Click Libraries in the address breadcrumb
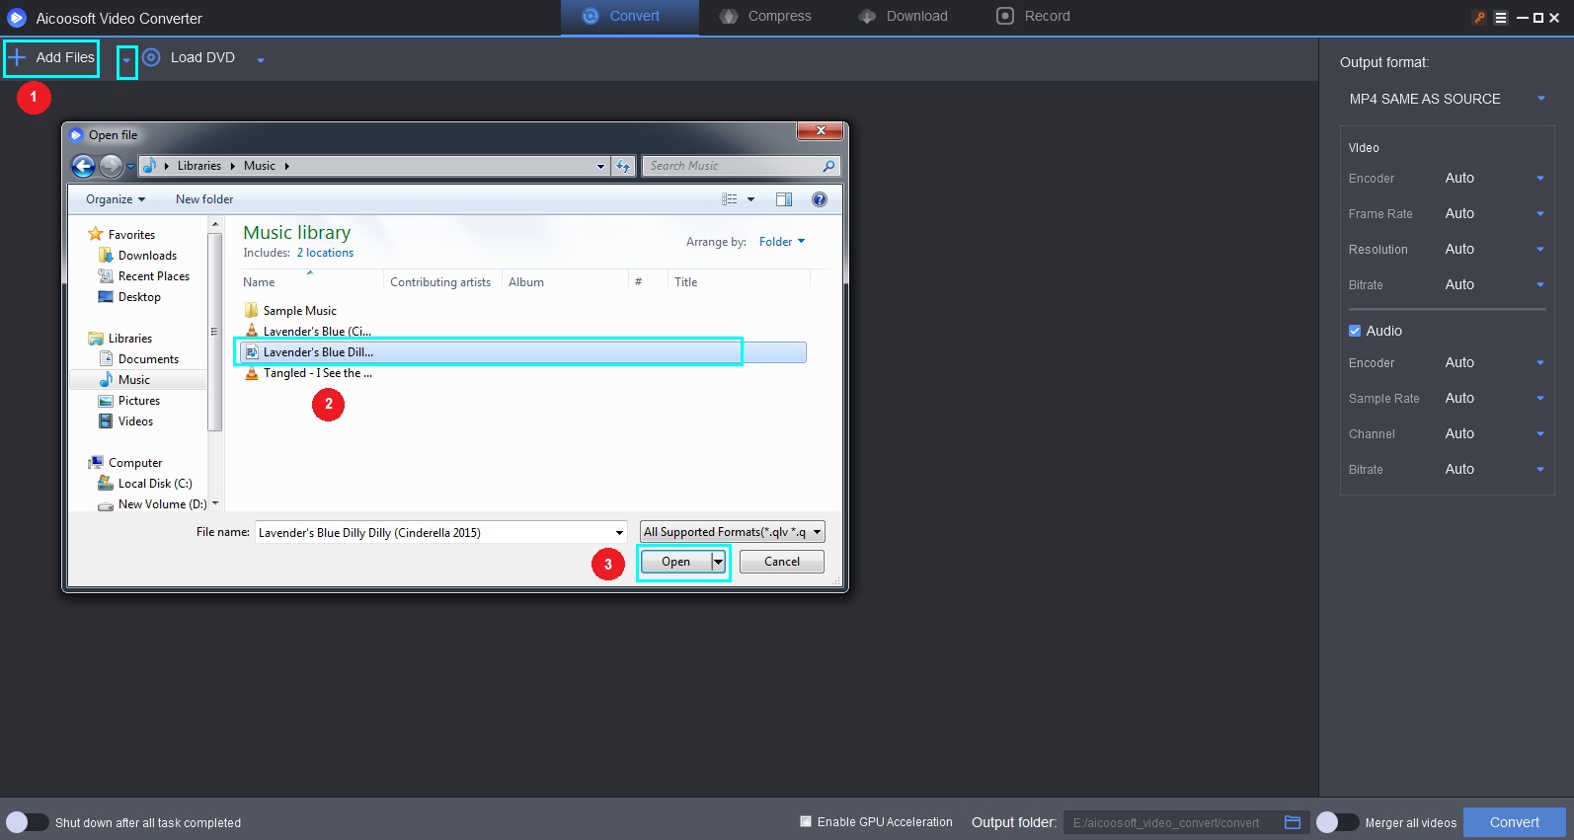 pyautogui.click(x=199, y=166)
